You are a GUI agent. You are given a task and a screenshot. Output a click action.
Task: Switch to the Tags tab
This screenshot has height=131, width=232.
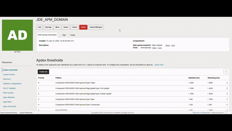point(64,35)
